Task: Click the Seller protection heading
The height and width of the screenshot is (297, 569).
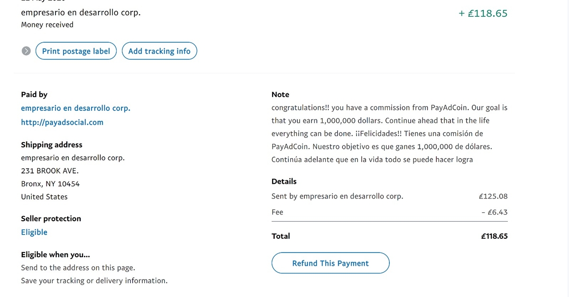Action: pos(51,218)
